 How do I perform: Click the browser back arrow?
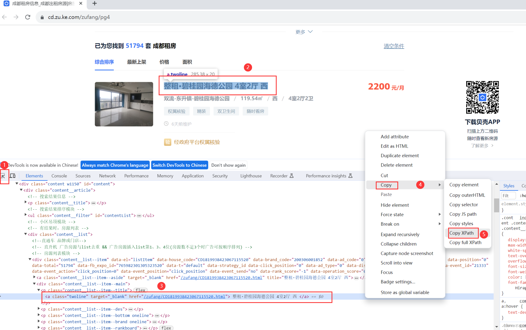4,17
